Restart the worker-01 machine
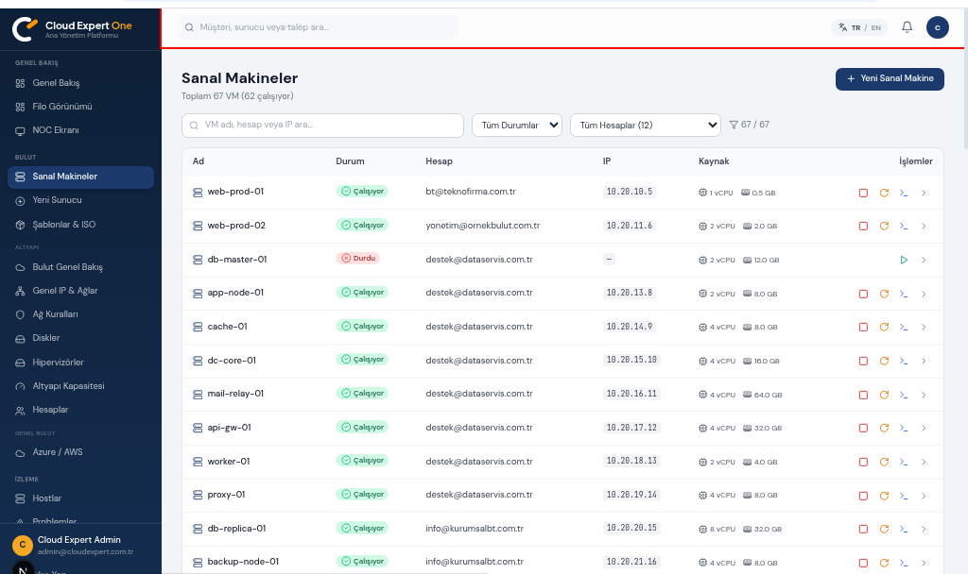This screenshot has width=968, height=574. pos(884,462)
